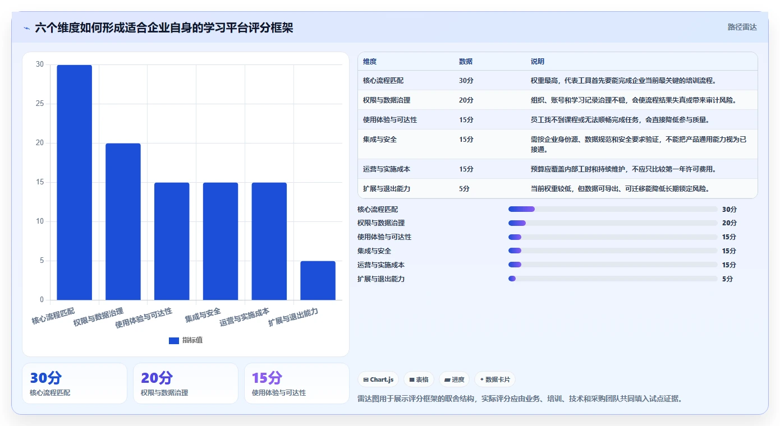Screen dimensions: 780x426
Task: Click the 核心流程匹配 bar in chart
Action: (x=75, y=182)
